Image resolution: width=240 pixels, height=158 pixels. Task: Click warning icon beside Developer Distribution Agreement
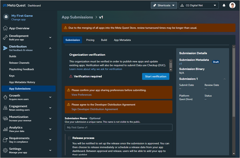[x=68, y=104]
